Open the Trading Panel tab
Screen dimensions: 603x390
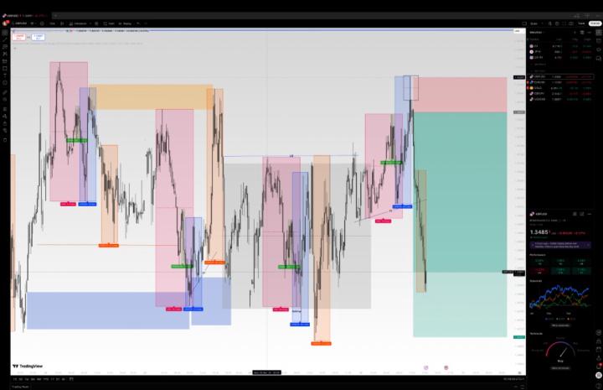(x=20, y=387)
